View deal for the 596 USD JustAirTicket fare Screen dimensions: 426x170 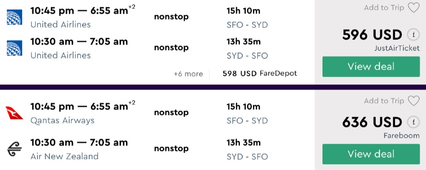(x=371, y=67)
